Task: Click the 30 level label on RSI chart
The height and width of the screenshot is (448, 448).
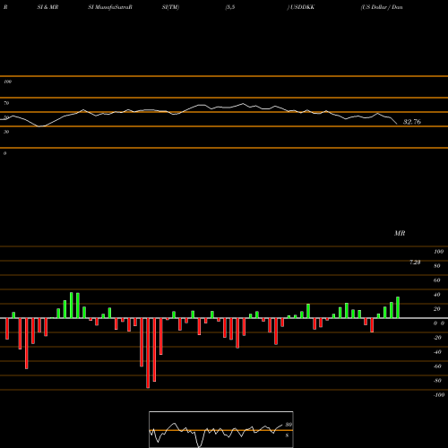Action: (6, 132)
